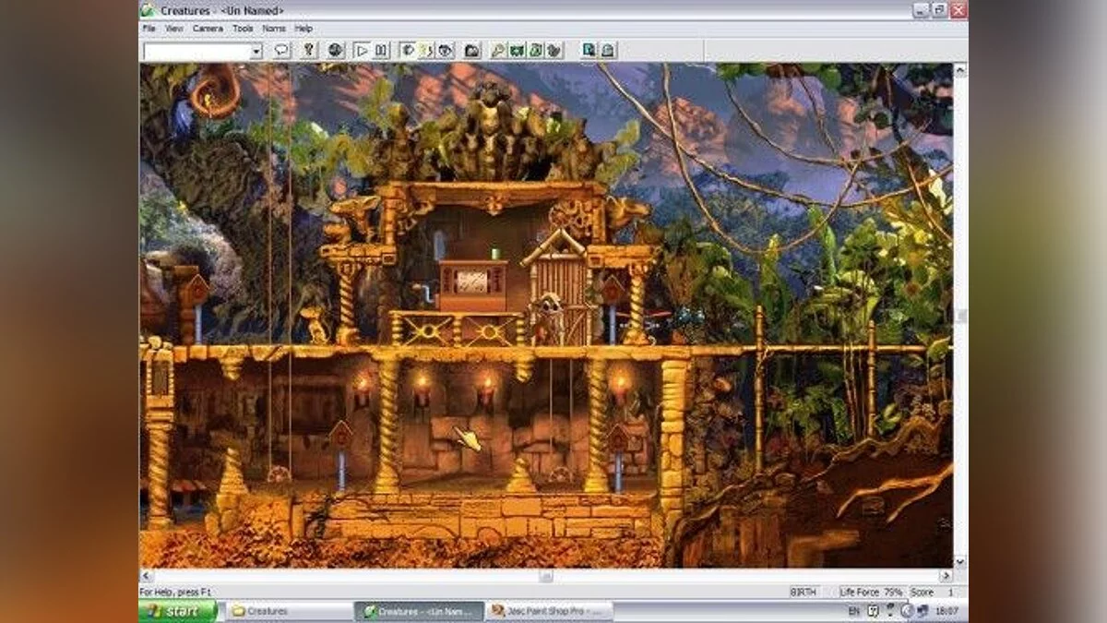The width and height of the screenshot is (1107, 623).
Task: Click the eye icon in toolbar
Action: (445, 51)
